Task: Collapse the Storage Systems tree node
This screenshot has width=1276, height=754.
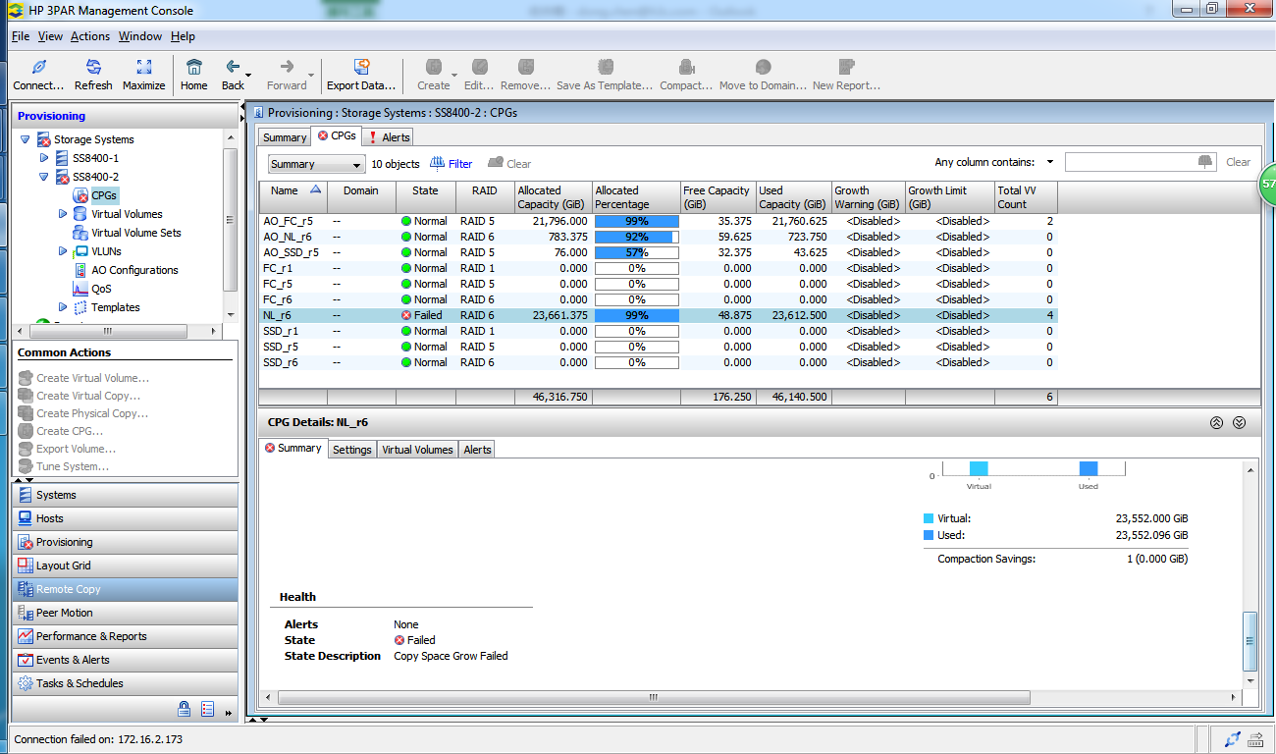Action: 26,139
